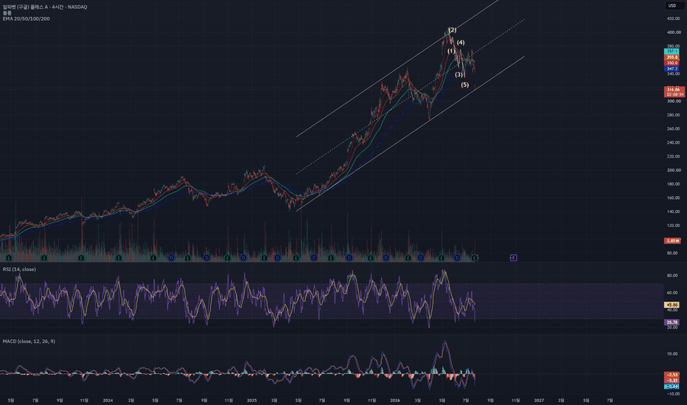Click the 10.00 MACD axis label

(672, 353)
